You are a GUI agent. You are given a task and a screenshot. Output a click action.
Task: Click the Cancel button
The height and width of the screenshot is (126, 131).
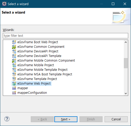[x=116, y=119]
